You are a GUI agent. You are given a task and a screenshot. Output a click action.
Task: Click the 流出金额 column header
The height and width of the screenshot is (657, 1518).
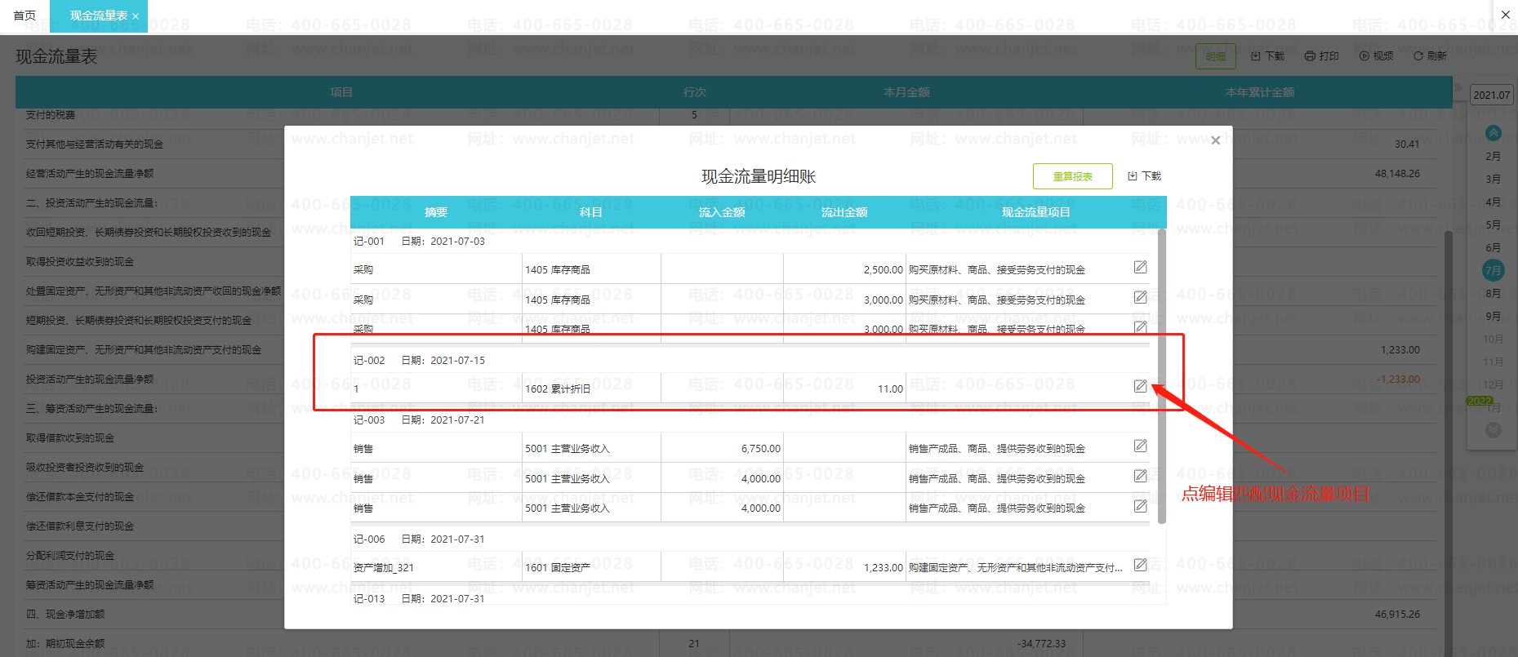[x=844, y=212]
